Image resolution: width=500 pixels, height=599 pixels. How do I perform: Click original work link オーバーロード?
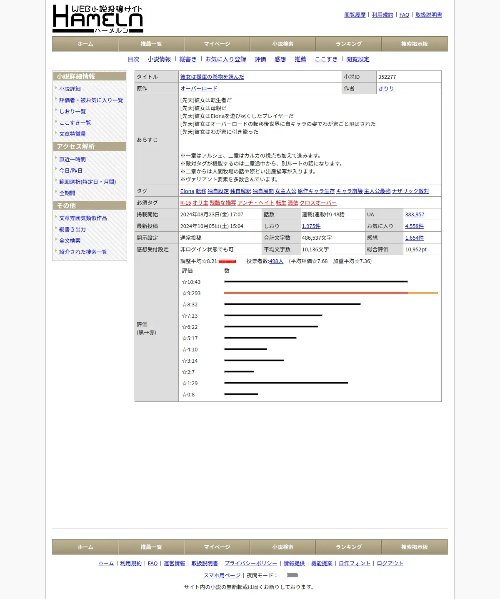[x=199, y=88]
